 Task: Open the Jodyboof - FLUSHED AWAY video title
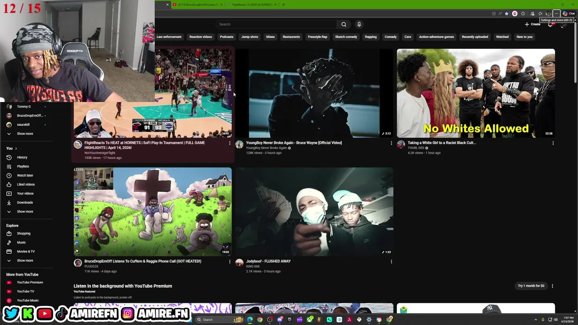pyautogui.click(x=268, y=261)
